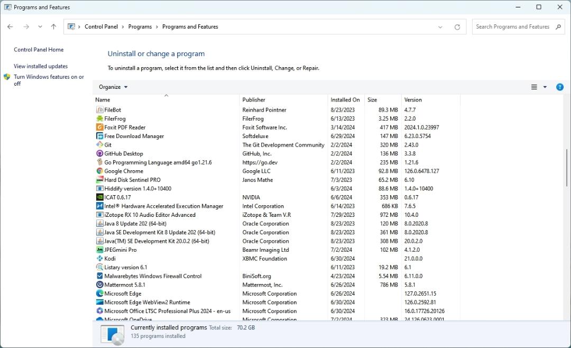Click the Git program icon
The height and width of the screenshot is (348, 571).
[99, 145]
